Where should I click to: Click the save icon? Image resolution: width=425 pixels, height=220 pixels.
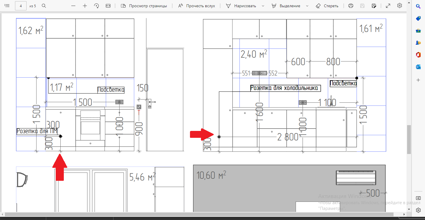362,6
